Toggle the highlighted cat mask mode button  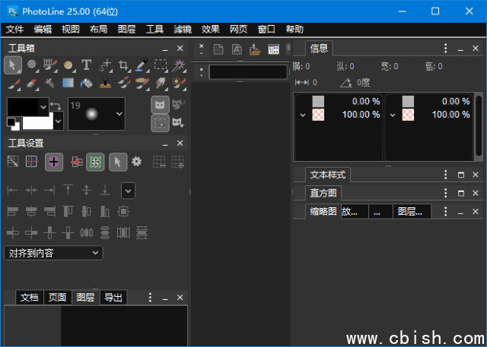161,105
